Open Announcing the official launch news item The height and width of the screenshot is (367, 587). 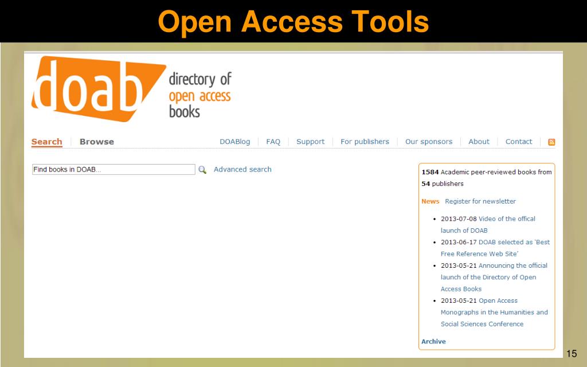[494, 277]
